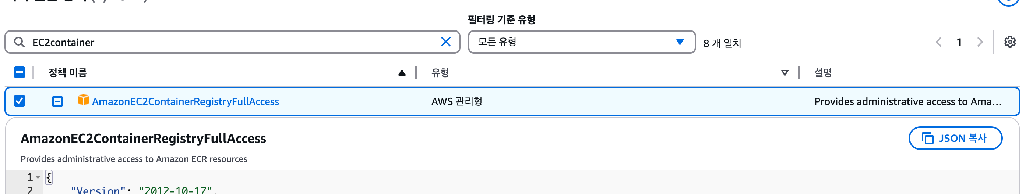Clear the EC2container search text
The height and width of the screenshot is (194, 1033).
pyautogui.click(x=445, y=42)
